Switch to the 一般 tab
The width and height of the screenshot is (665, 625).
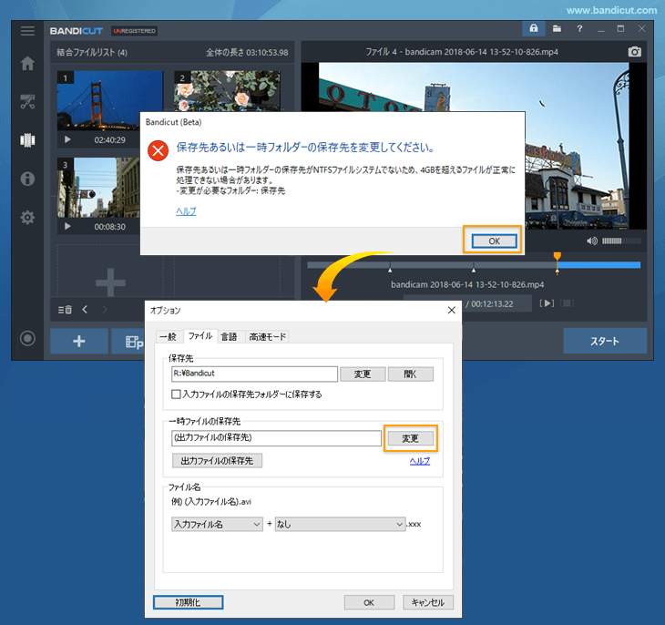coord(169,336)
